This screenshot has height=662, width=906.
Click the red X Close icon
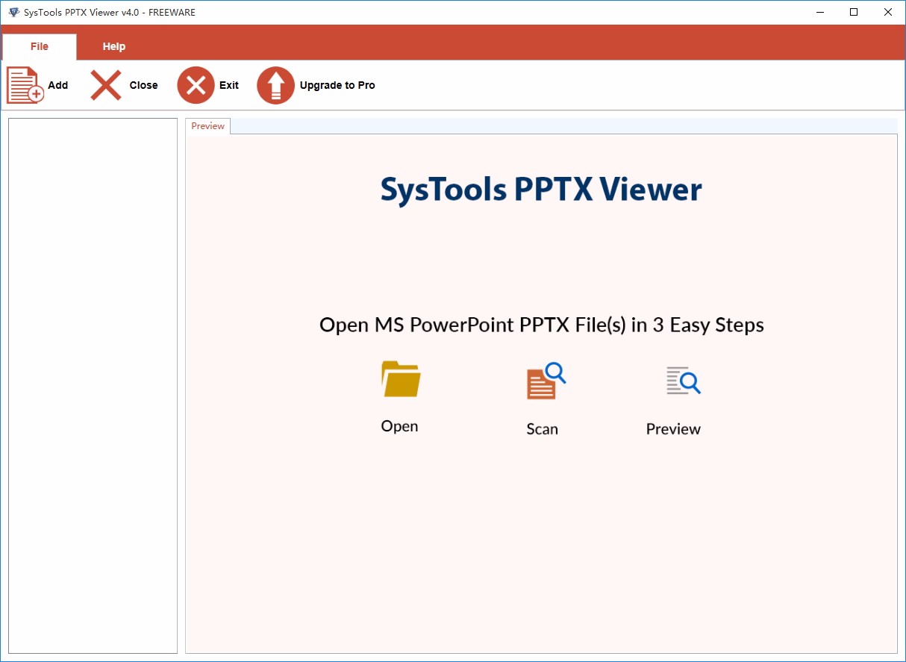(106, 85)
